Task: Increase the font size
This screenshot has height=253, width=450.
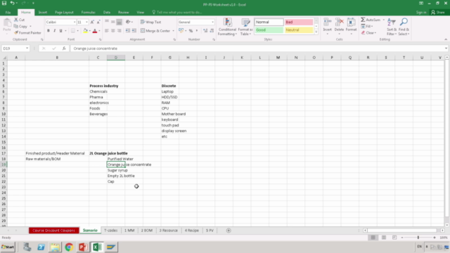Action: (x=92, y=22)
